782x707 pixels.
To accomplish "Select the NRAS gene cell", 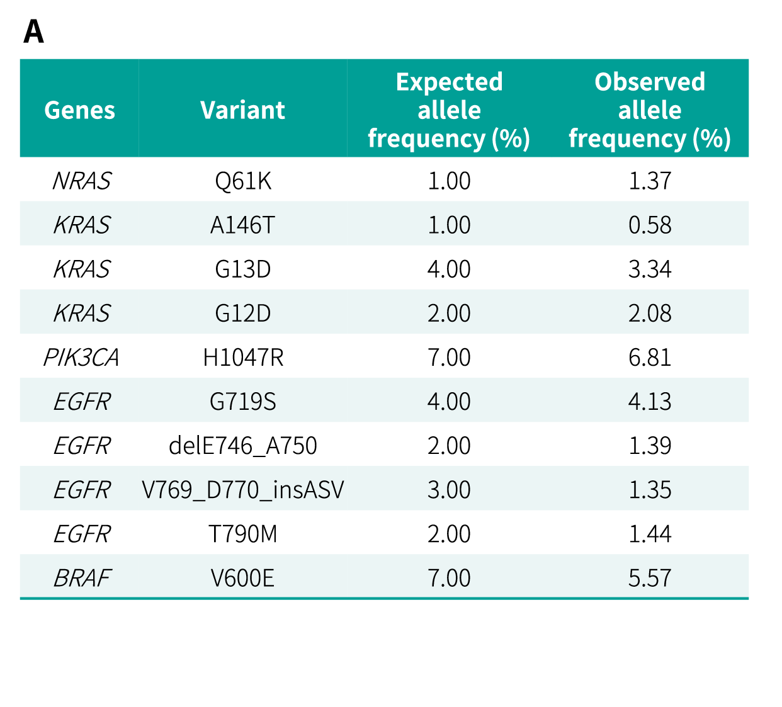I will point(81,181).
